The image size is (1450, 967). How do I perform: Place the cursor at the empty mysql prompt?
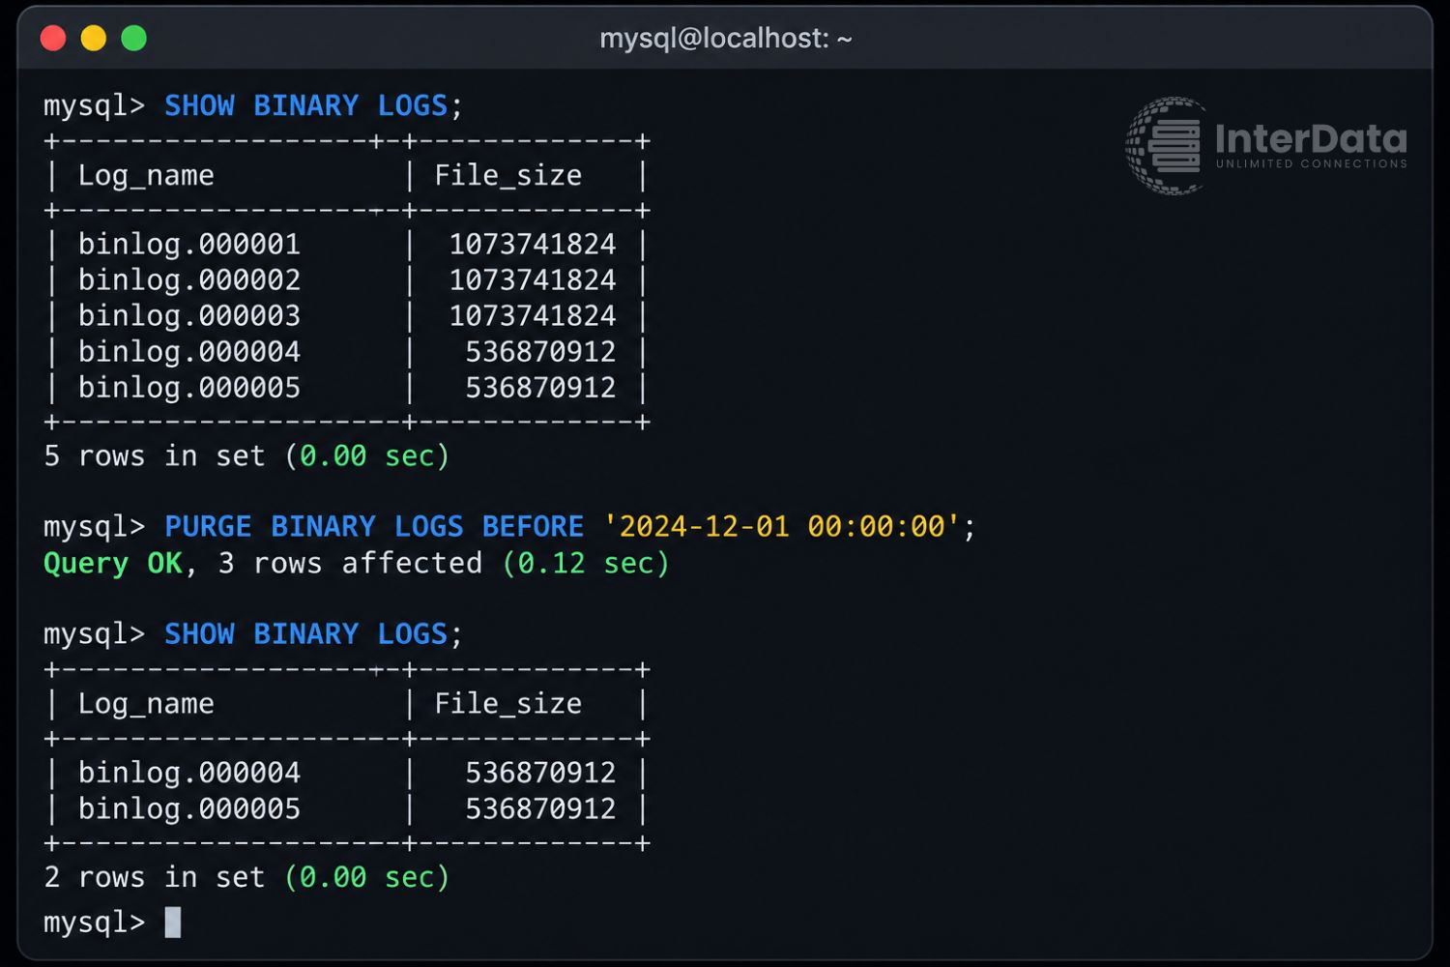click(173, 922)
